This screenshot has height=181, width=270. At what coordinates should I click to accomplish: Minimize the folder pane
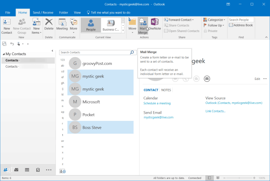[52, 51]
